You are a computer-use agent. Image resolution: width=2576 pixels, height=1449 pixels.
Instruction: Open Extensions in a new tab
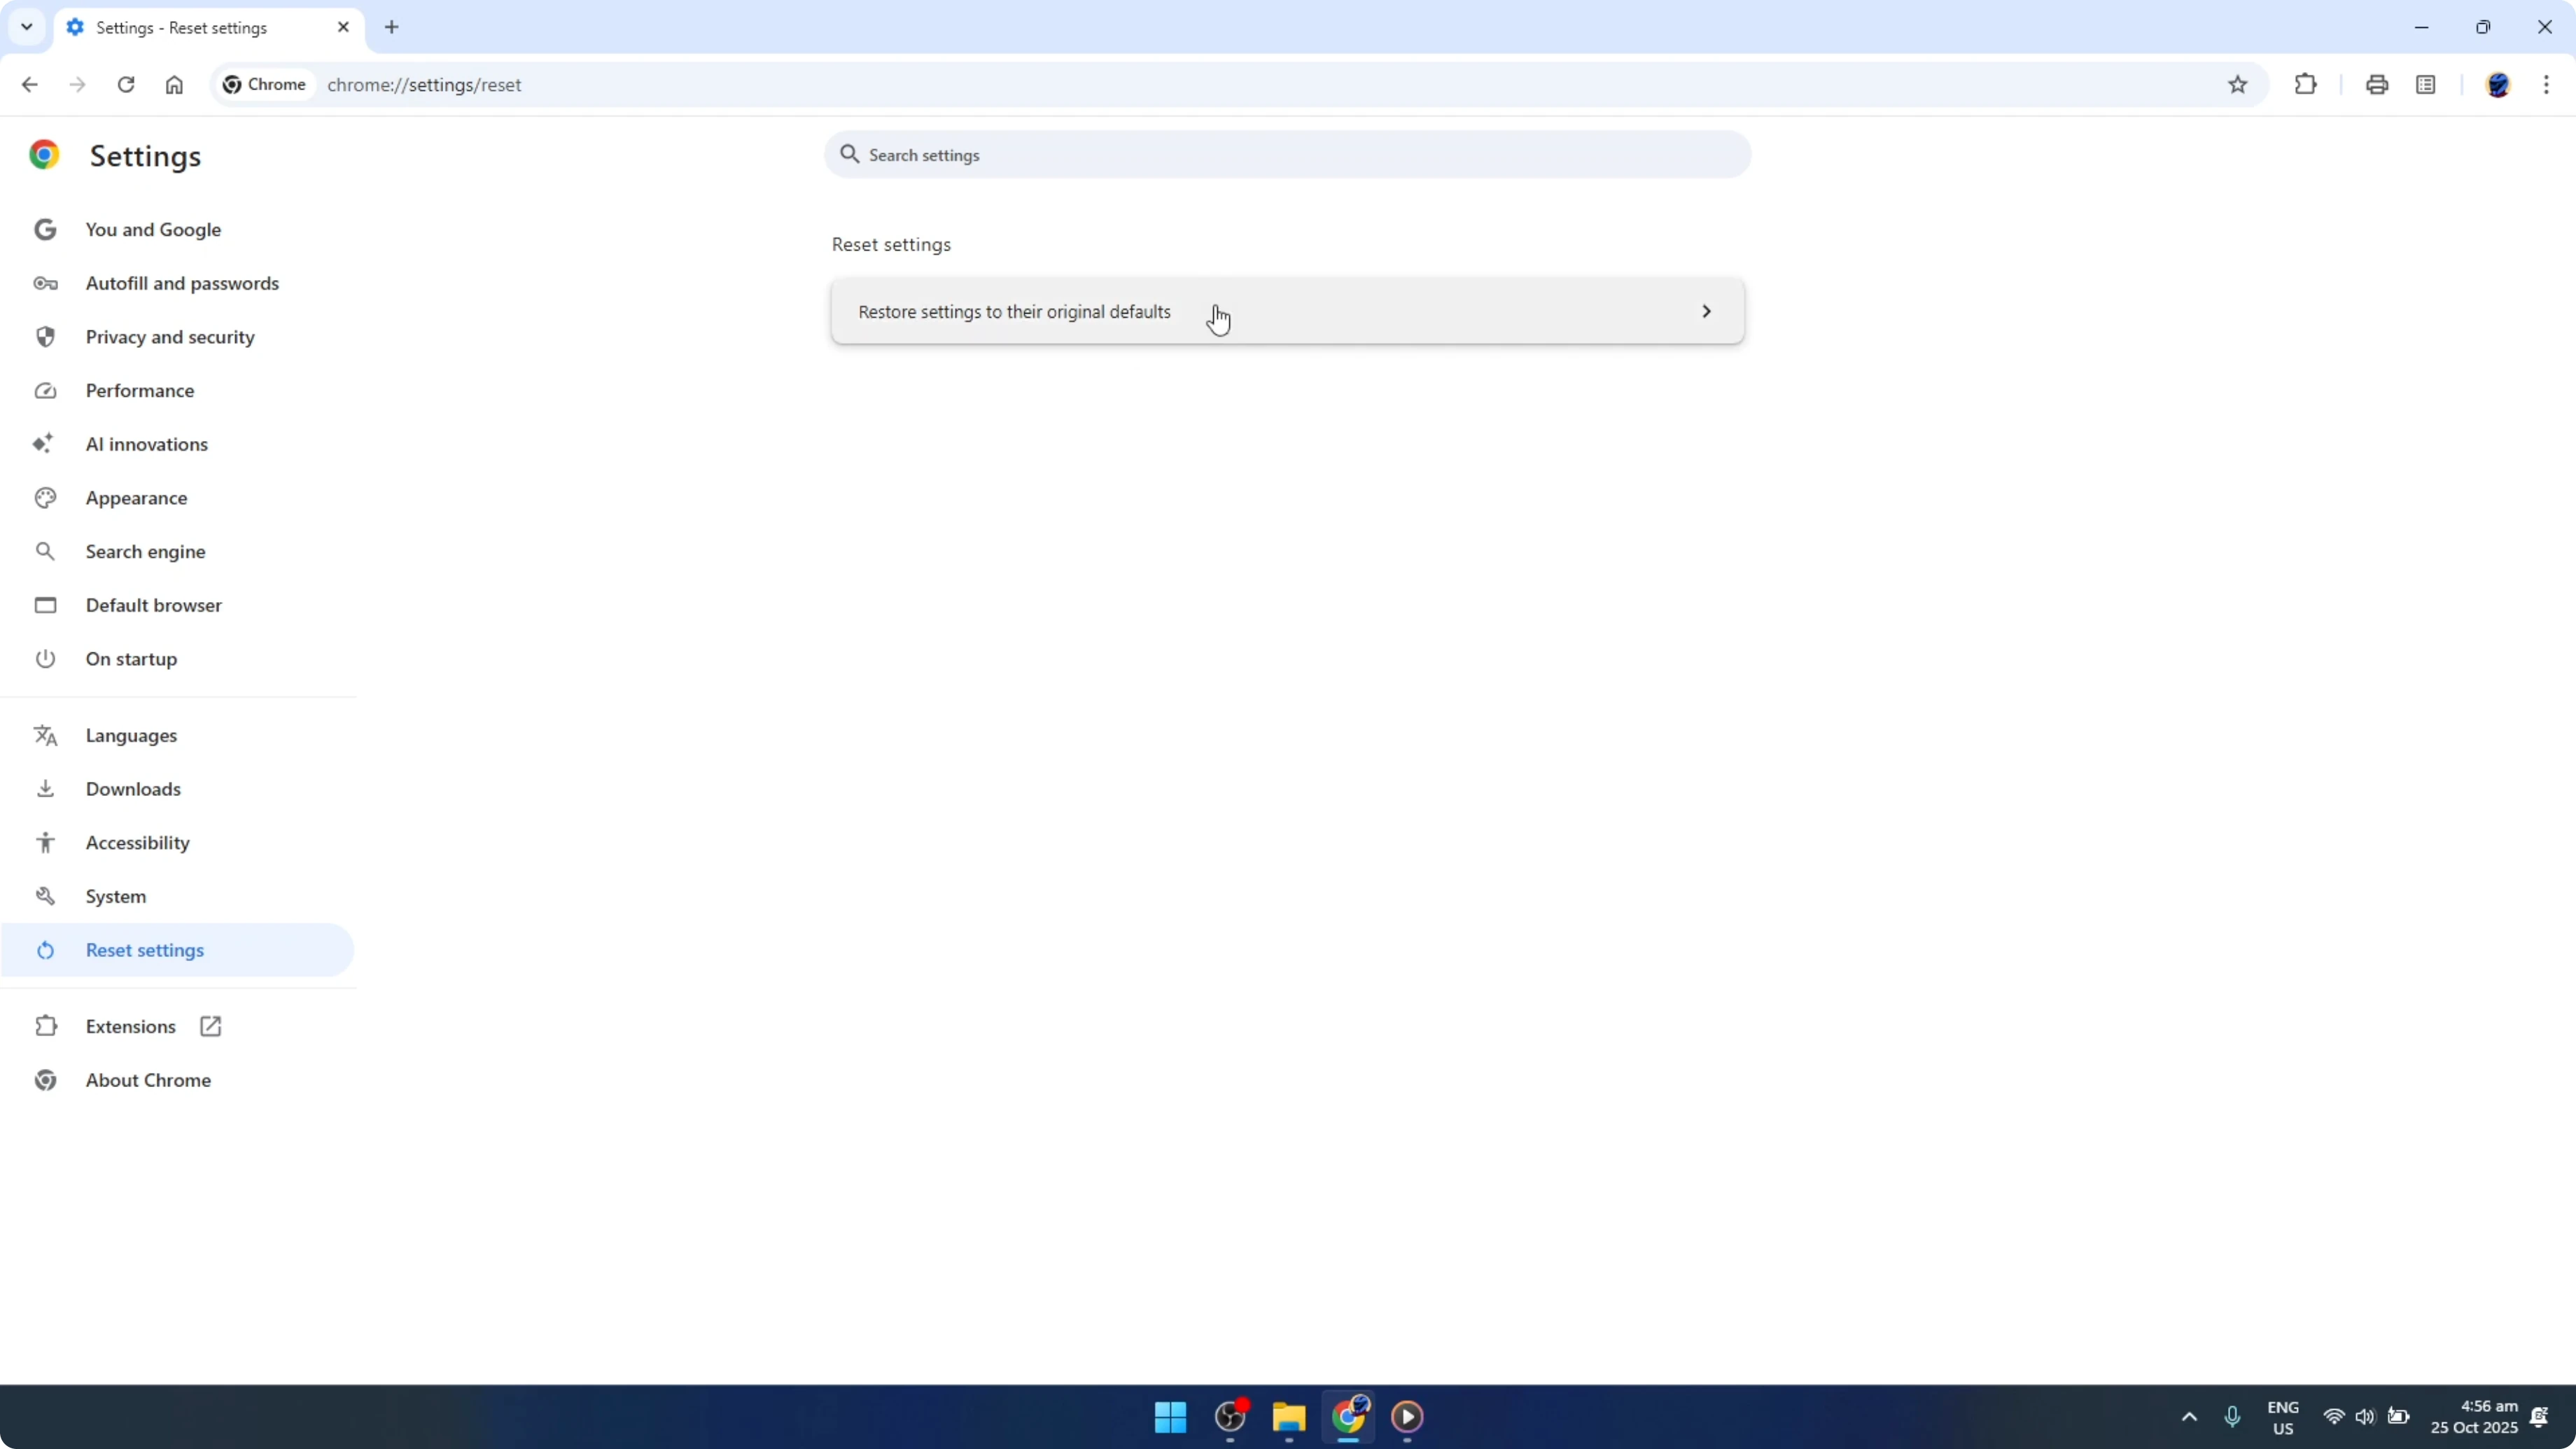click(x=210, y=1026)
